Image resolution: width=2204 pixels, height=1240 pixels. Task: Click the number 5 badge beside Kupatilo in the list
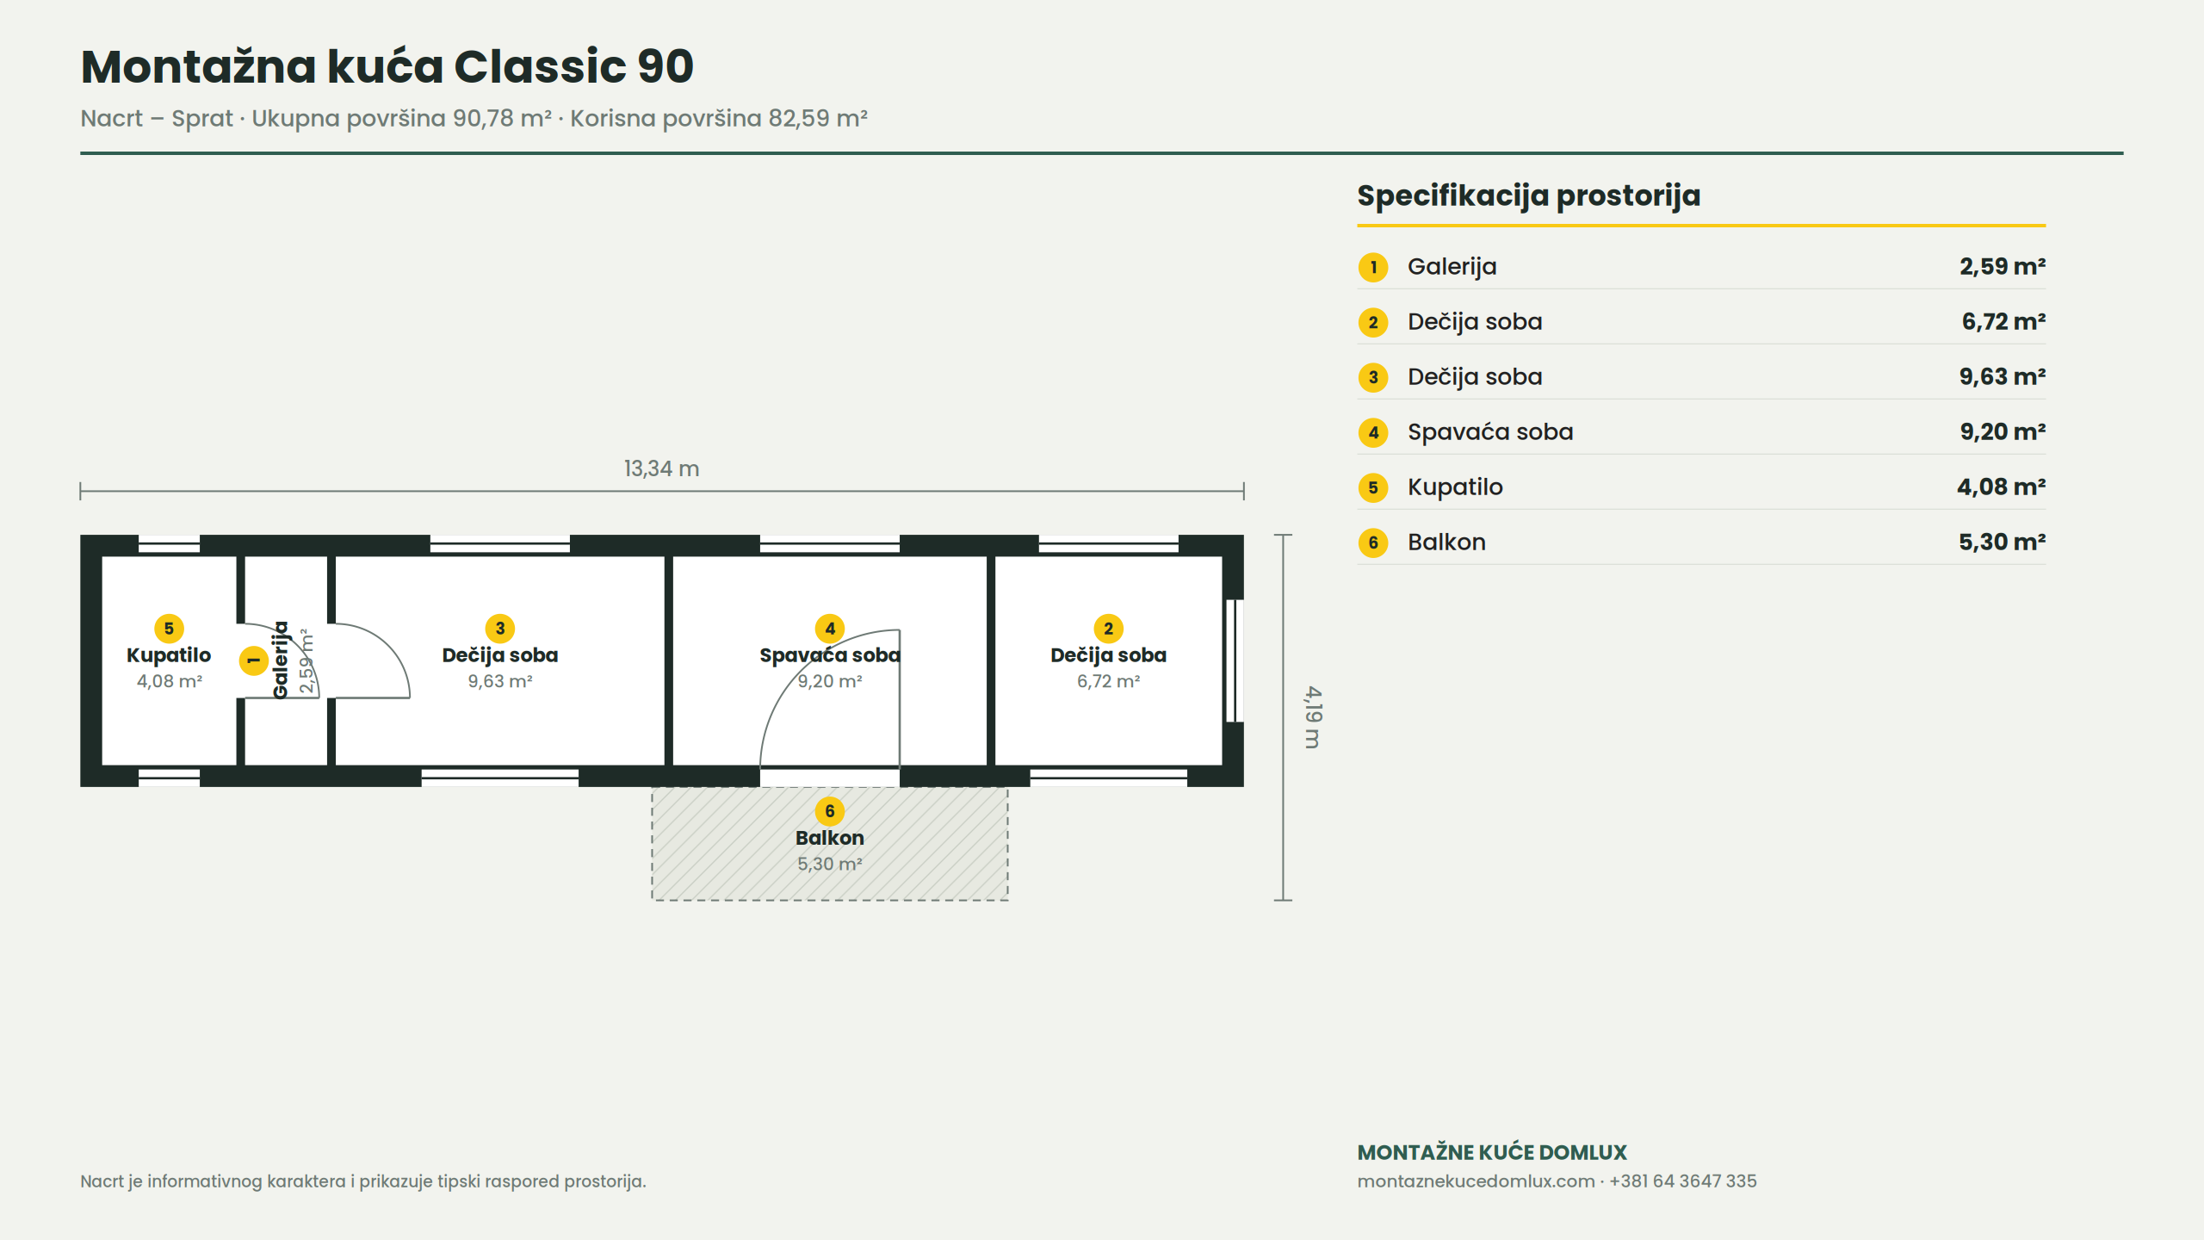(1373, 487)
